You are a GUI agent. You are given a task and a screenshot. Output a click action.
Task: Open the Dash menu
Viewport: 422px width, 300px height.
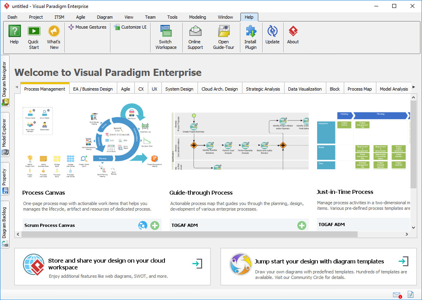[x=12, y=17]
